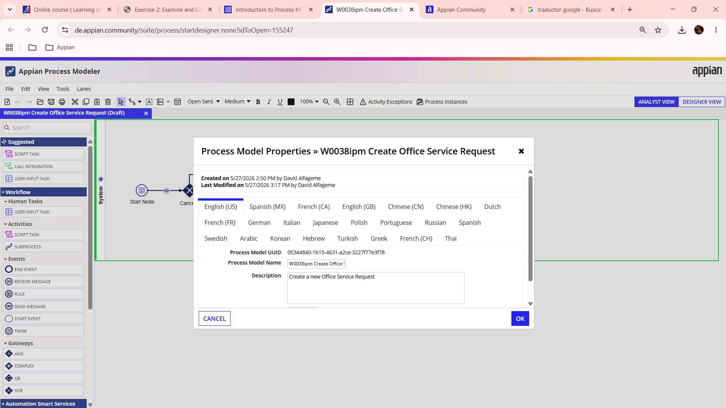Select End Event node in palette
The width and height of the screenshot is (726, 408).
pos(44,269)
